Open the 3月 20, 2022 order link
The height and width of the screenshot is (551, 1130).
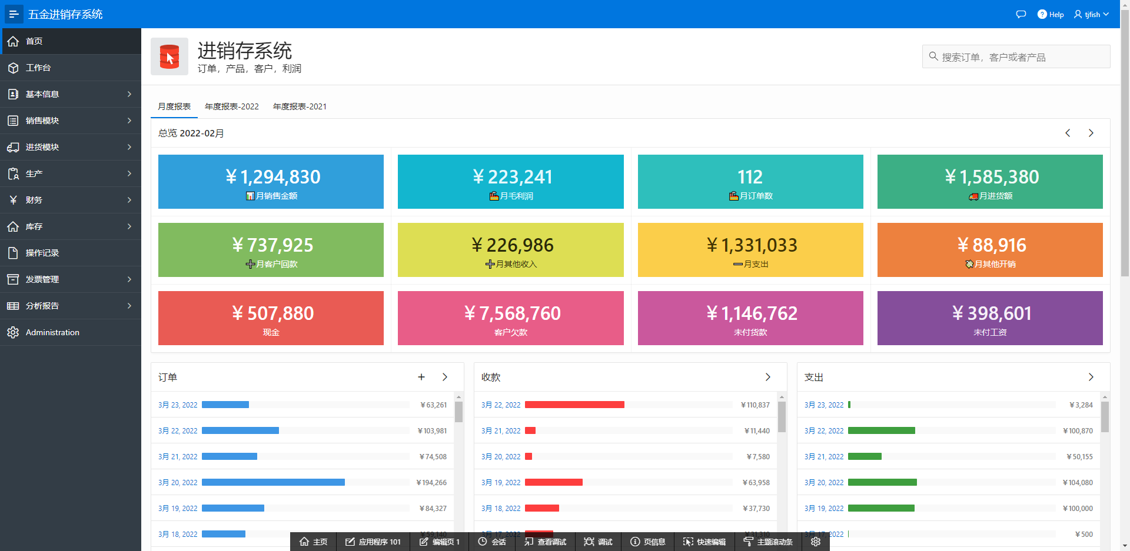point(178,482)
